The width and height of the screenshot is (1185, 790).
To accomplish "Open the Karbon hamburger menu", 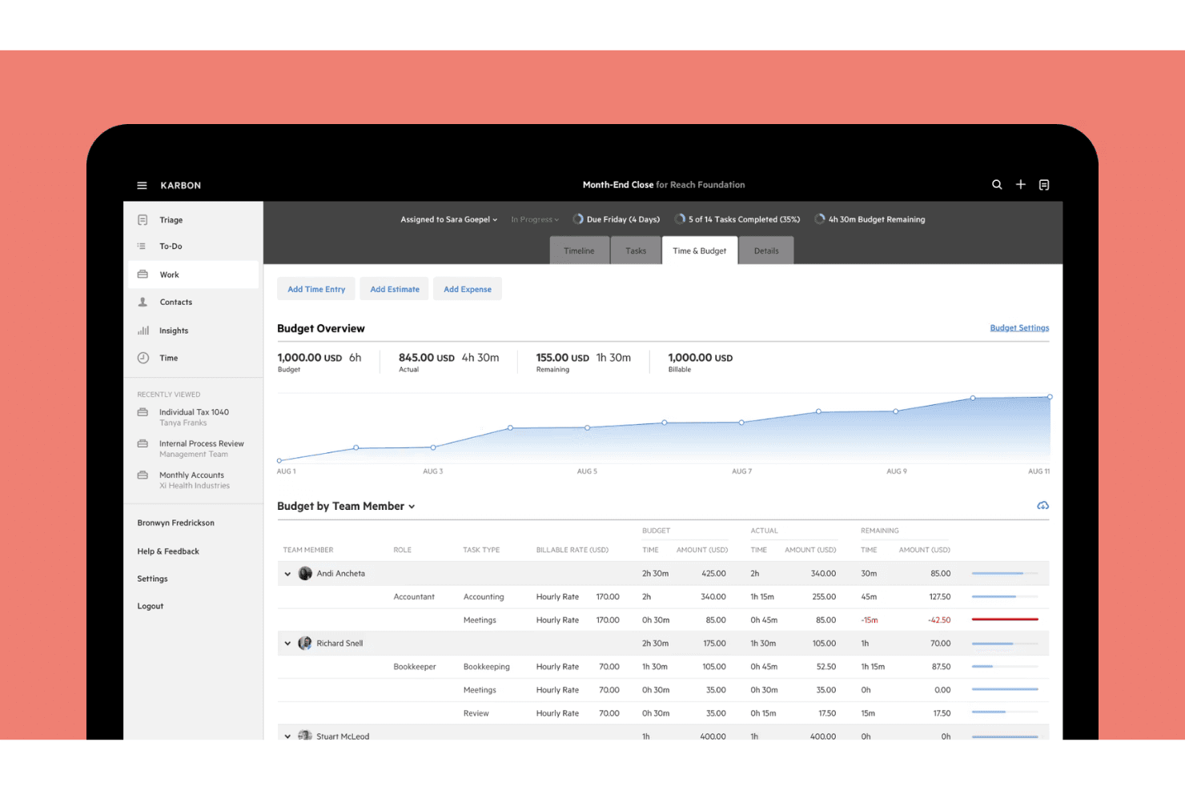I will [142, 186].
